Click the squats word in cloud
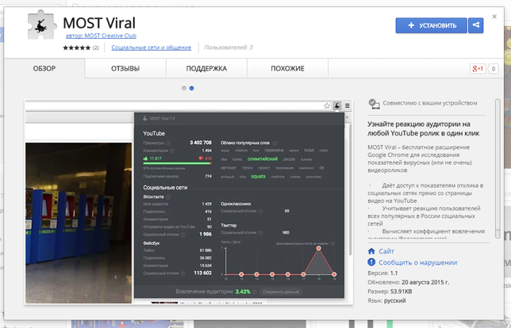 coord(258,177)
